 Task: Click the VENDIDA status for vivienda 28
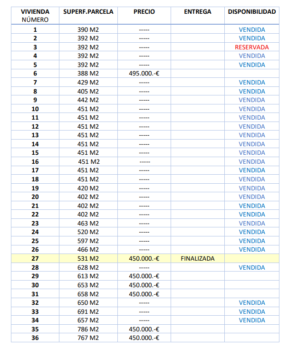(x=252, y=267)
